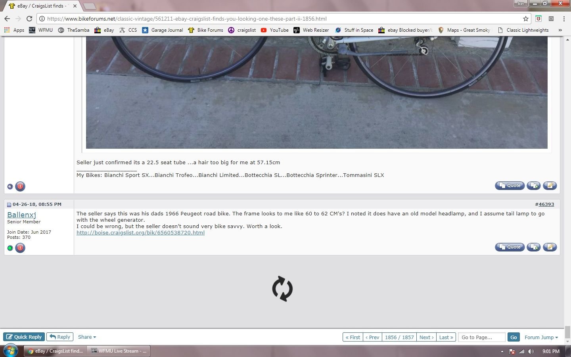This screenshot has height=357, width=571.
Task: Open the system tray volume icon
Action: [531, 351]
